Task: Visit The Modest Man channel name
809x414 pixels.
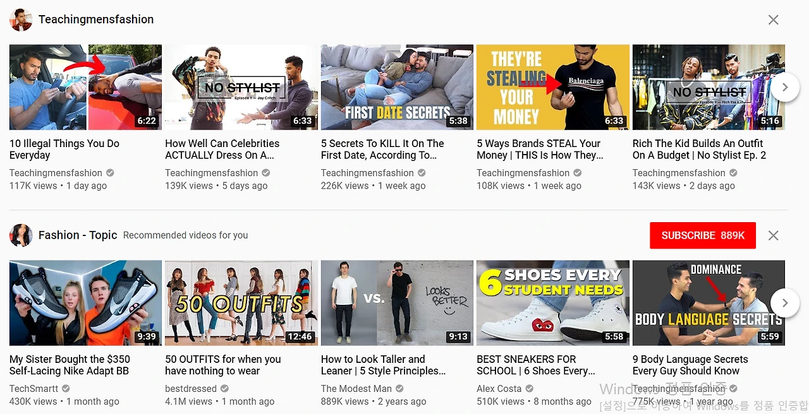Action: [x=356, y=389]
